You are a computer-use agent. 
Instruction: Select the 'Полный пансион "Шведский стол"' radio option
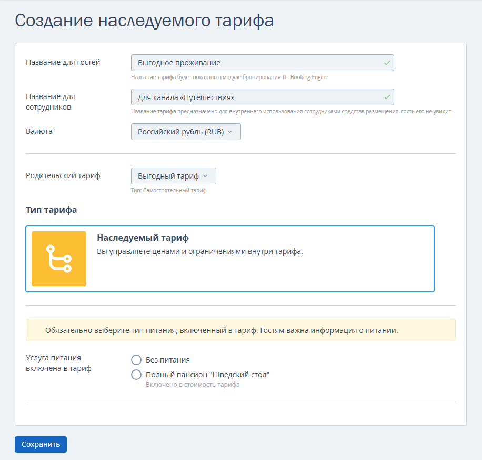136,375
